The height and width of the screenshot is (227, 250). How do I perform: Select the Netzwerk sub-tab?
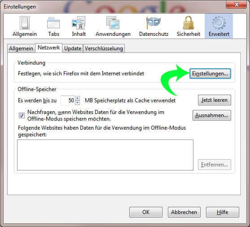48,48
